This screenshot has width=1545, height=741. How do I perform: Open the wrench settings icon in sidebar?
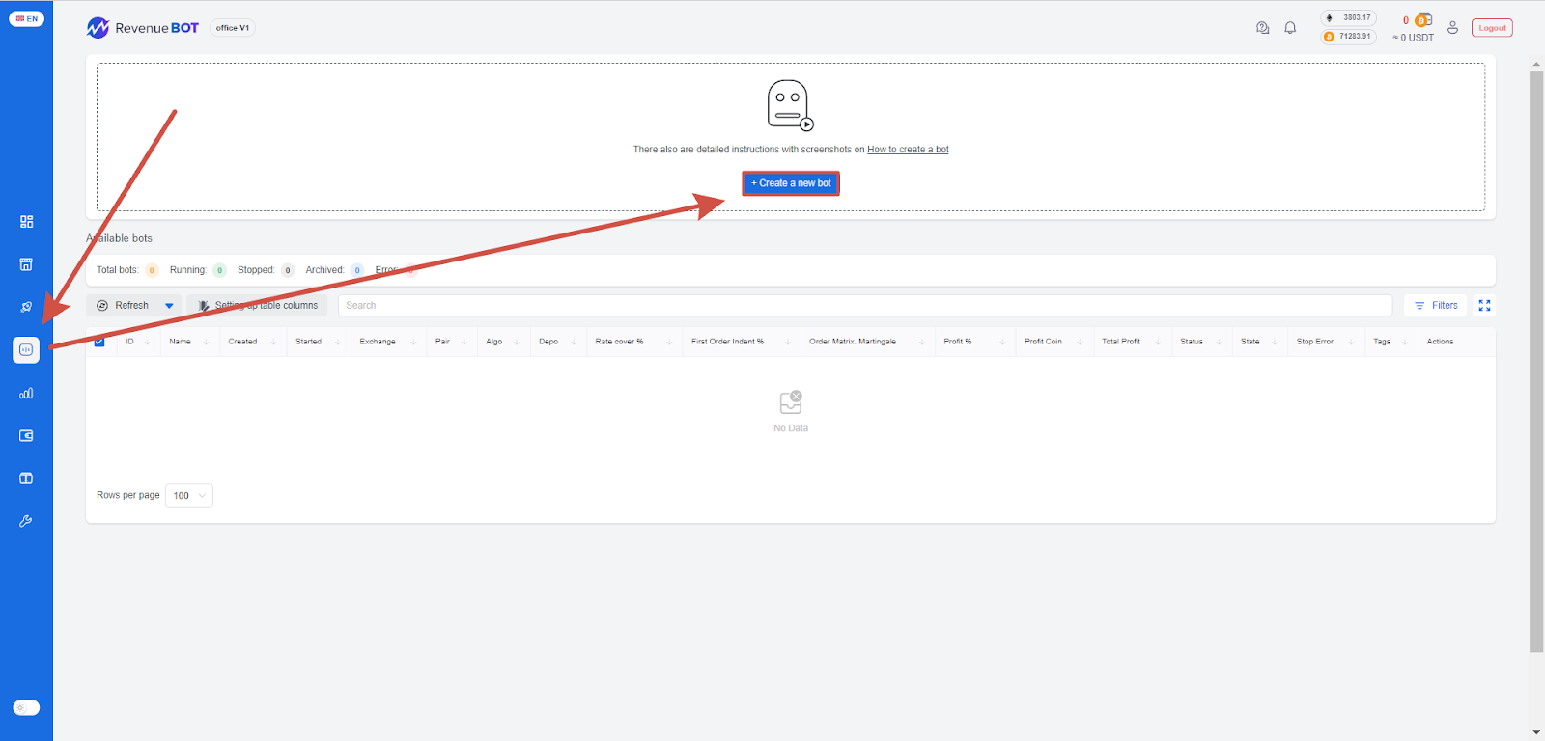(26, 521)
